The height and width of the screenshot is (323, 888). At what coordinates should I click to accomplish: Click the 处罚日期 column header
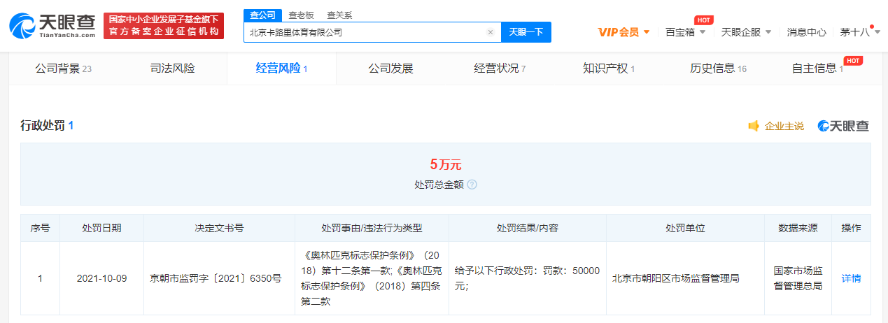click(101, 229)
